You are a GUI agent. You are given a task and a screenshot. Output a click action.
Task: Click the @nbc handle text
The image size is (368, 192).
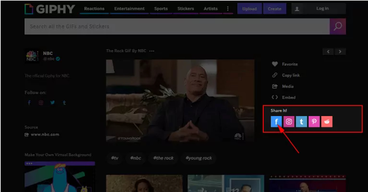coord(49,59)
